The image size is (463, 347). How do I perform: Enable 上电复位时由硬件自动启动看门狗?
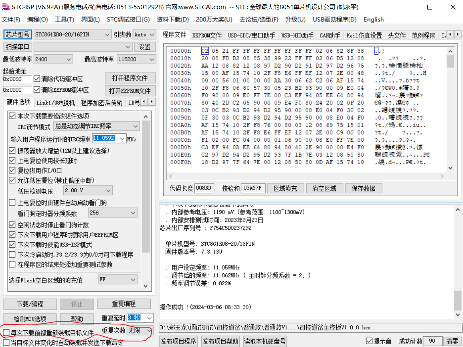coord(12,203)
